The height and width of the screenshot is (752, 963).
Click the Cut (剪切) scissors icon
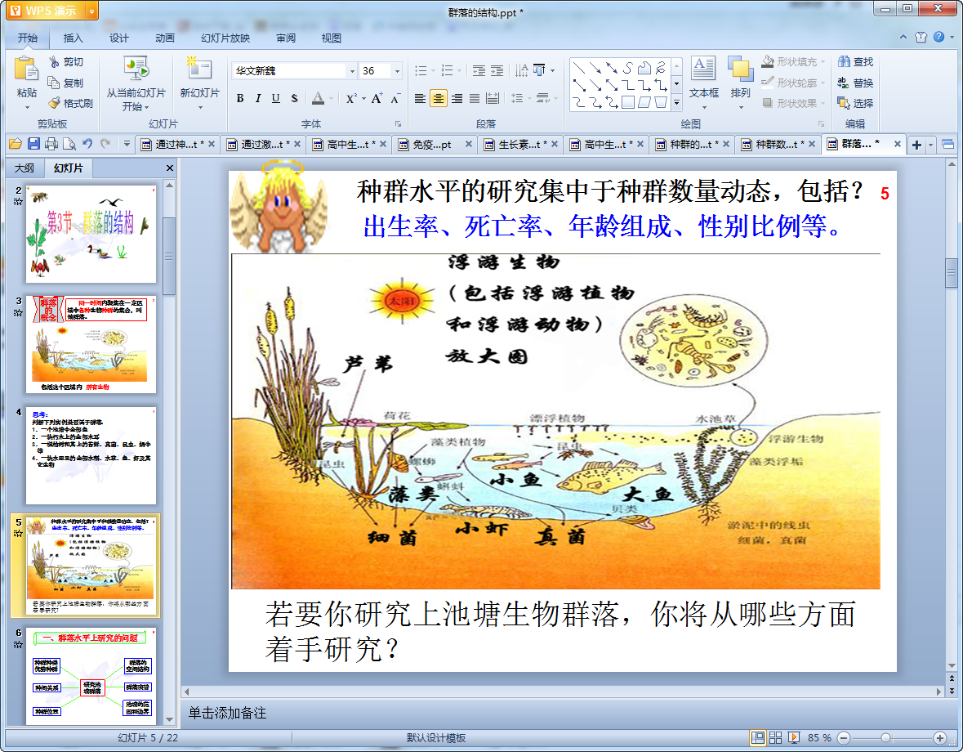click(x=54, y=61)
